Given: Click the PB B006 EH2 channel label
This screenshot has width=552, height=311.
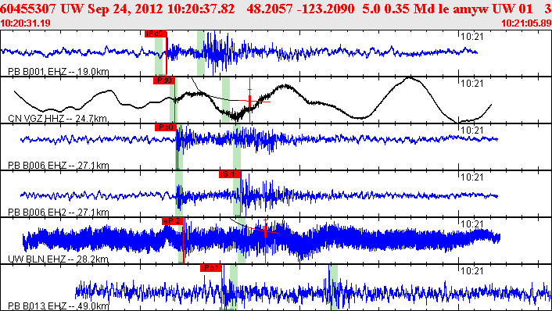Looking at the screenshot, I should (x=58, y=213).
